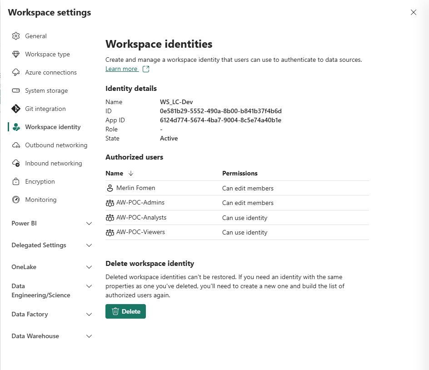The width and height of the screenshot is (429, 370).
Task: Click the Power BI section label
Action: pos(24,223)
